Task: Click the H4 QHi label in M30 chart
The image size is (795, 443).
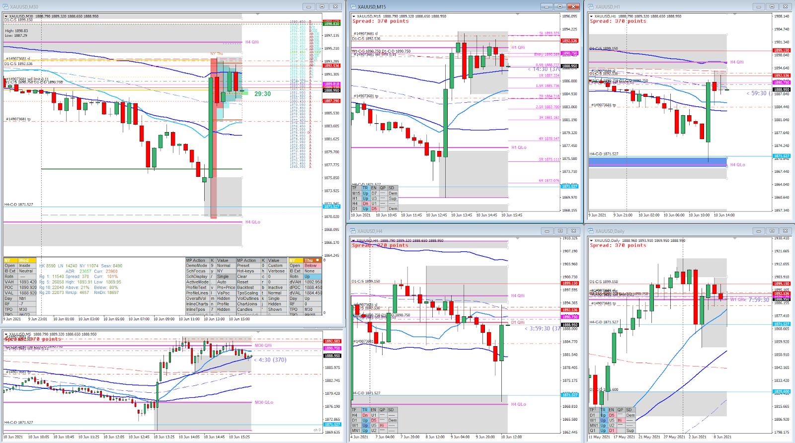Action: [x=252, y=42]
